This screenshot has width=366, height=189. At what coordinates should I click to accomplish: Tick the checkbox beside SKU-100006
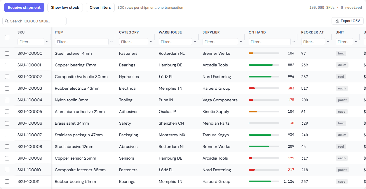(7, 123)
